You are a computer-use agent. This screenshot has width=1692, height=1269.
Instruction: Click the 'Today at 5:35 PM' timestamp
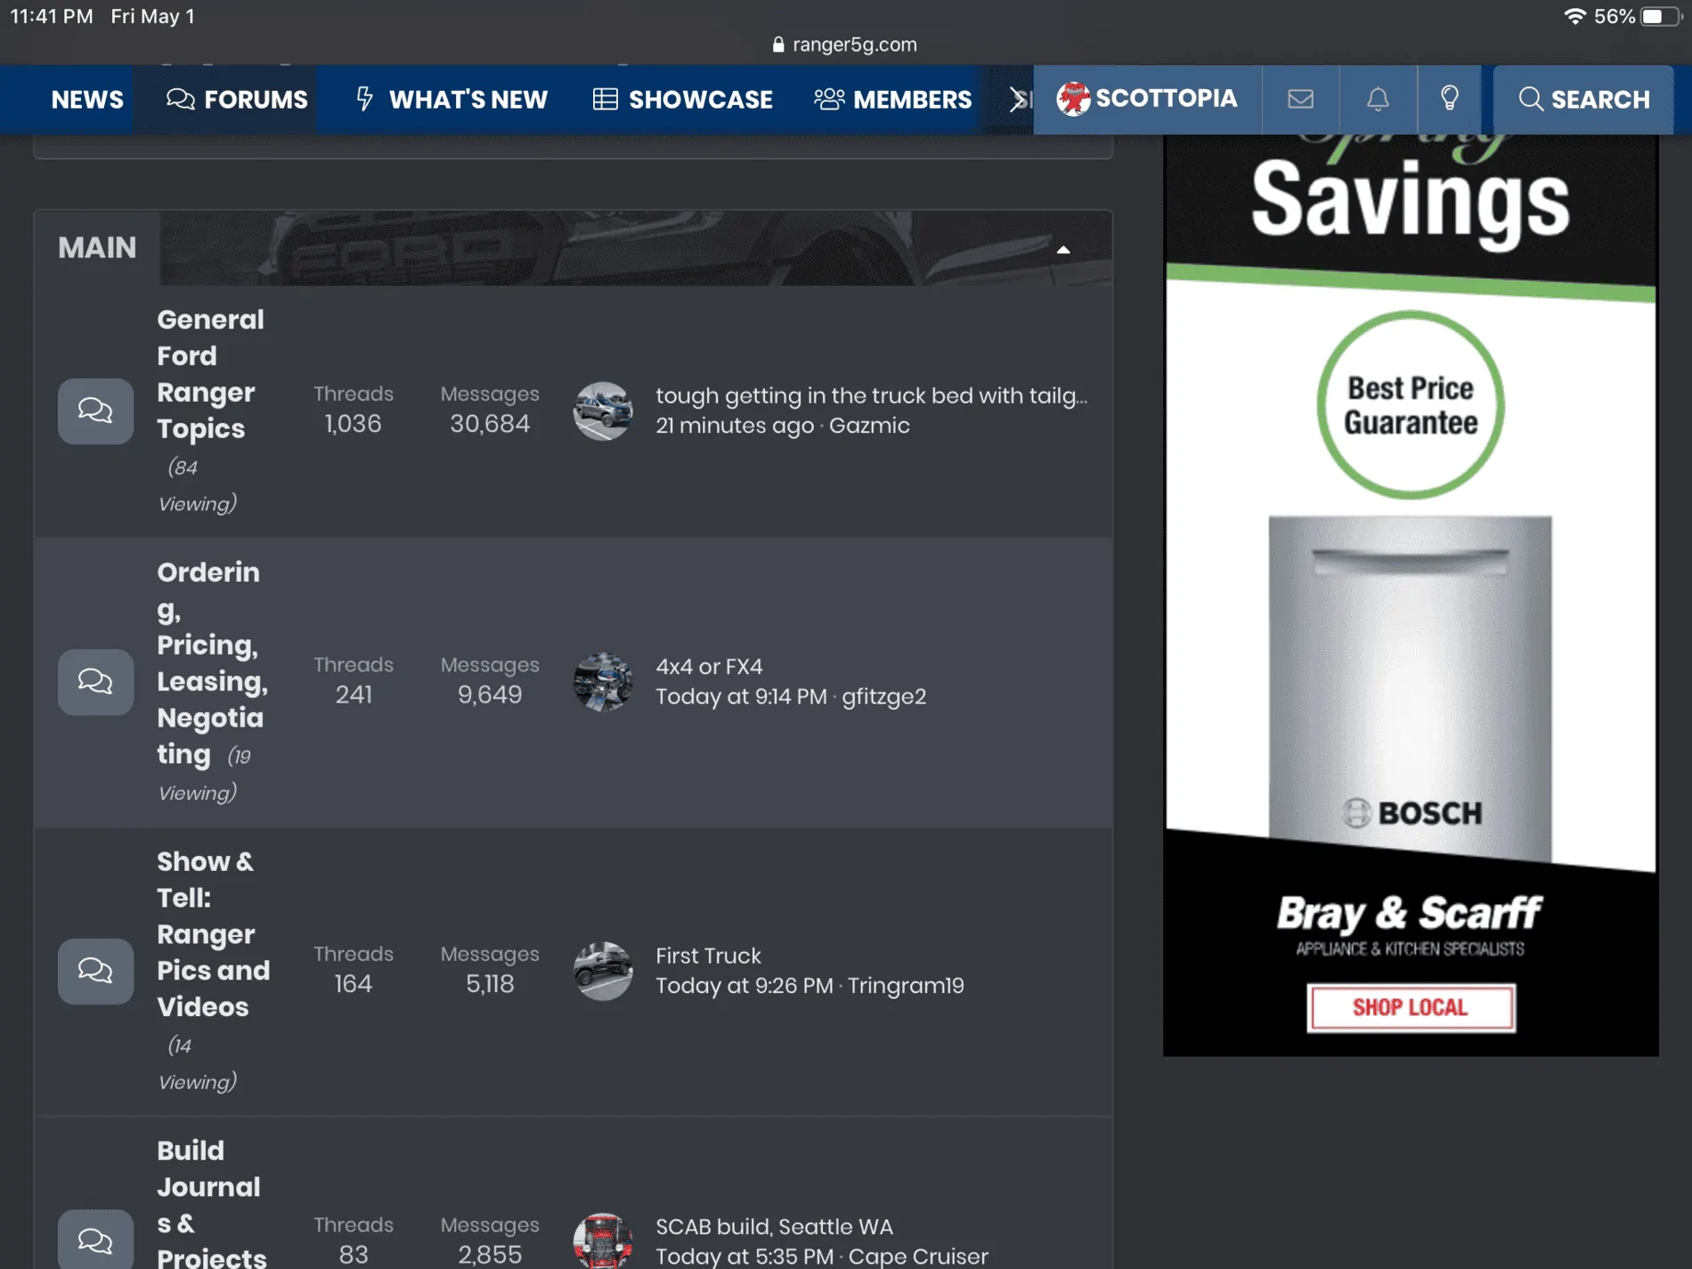pos(744,1256)
